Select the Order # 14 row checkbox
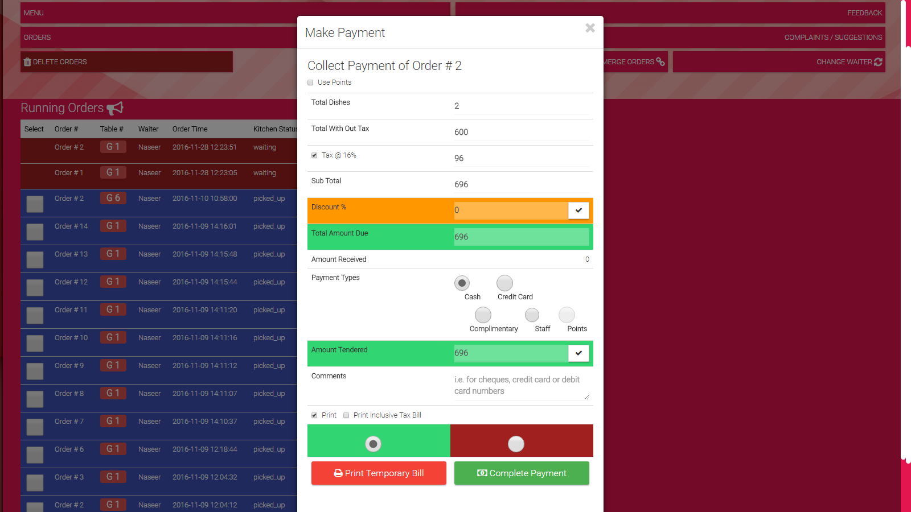Image resolution: width=911 pixels, height=512 pixels. click(x=35, y=232)
